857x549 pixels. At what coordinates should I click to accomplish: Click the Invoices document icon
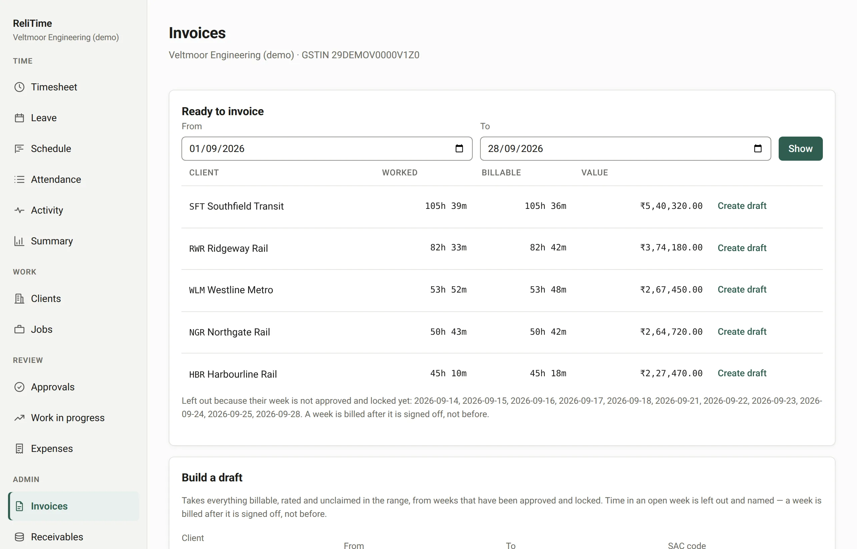coord(19,506)
